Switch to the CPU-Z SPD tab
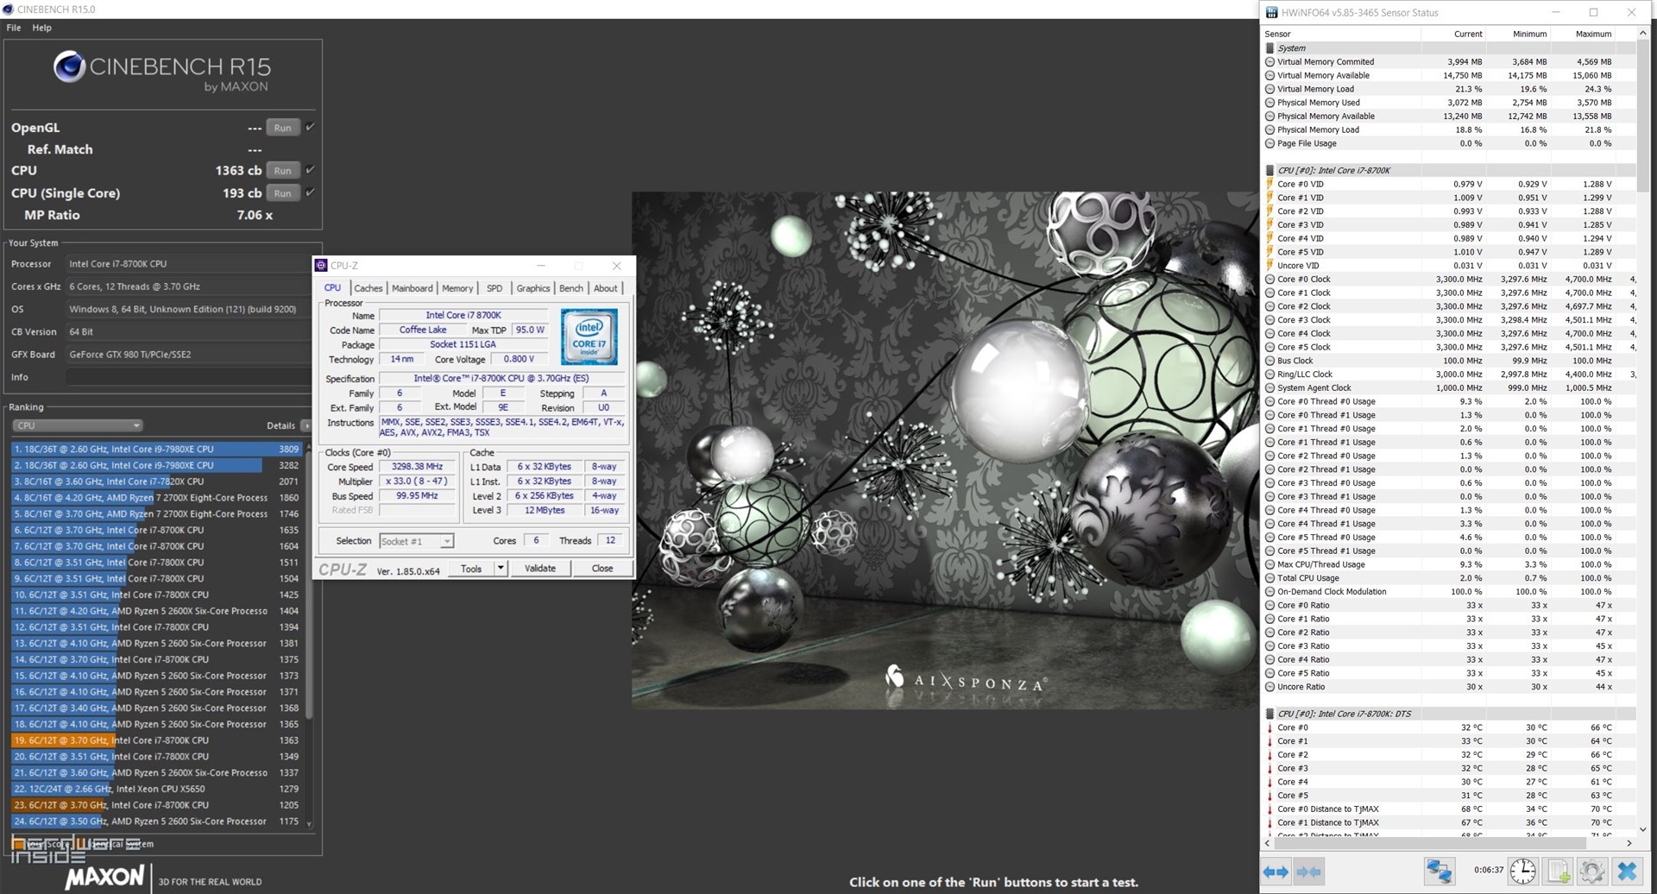 point(494,288)
